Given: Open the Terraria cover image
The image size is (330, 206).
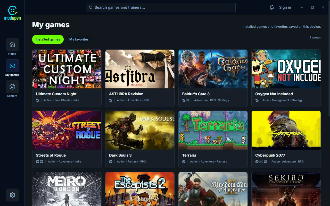Looking at the screenshot, I should pos(213,130).
